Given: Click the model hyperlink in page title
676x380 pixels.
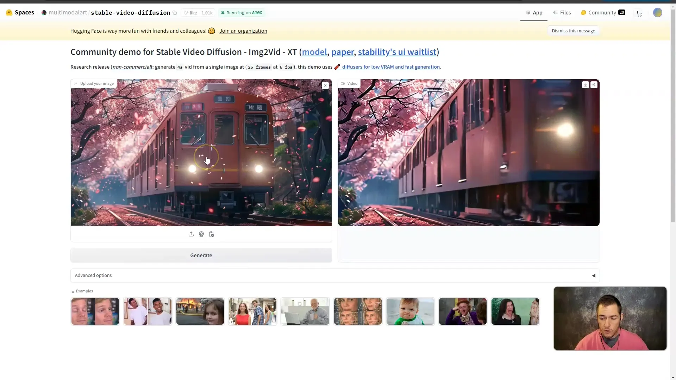Looking at the screenshot, I should click(314, 51).
